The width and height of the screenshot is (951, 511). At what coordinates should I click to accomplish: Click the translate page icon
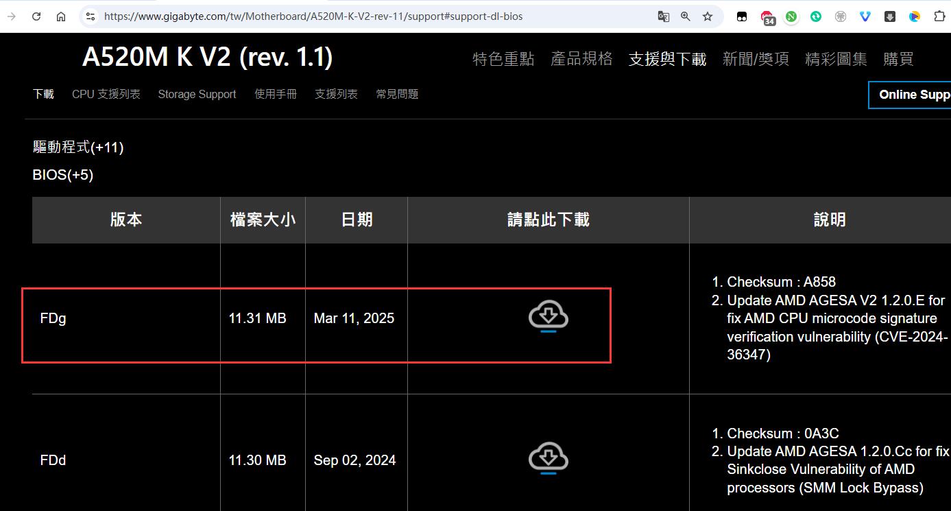pos(663,16)
